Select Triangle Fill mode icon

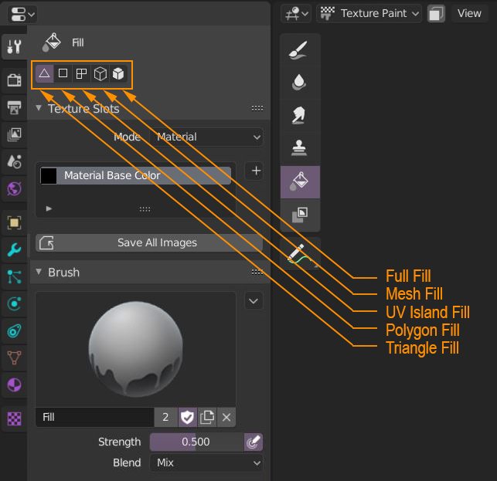(44, 74)
